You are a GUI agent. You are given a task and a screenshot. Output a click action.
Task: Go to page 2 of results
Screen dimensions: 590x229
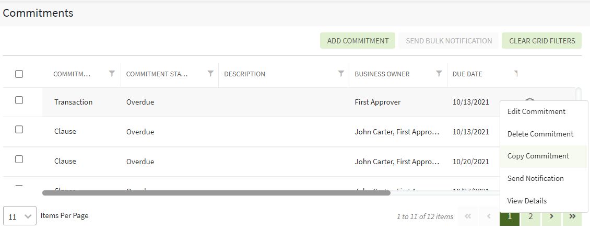[530, 216]
